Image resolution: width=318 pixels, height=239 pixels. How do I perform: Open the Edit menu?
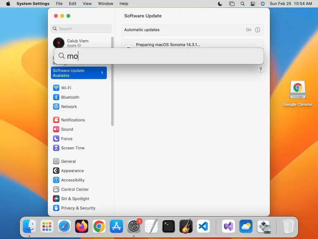point(72,4)
